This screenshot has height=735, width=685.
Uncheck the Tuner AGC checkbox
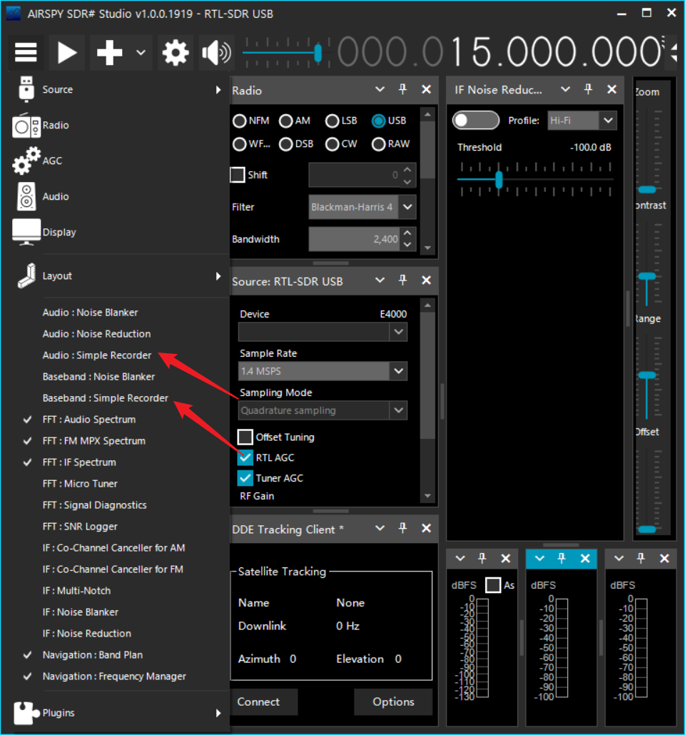tap(245, 478)
